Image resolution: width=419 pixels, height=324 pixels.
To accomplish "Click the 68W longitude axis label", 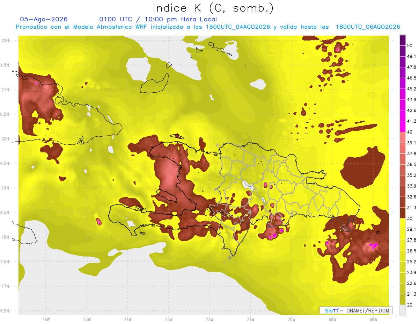I will 373,319.
